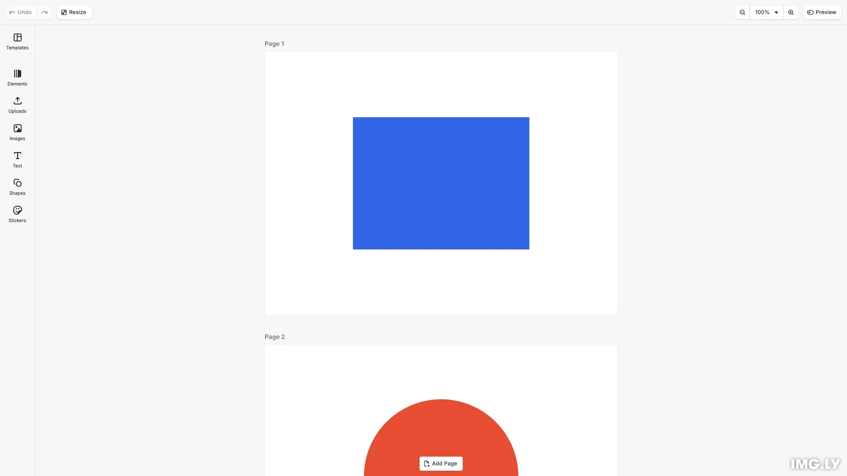Click the Page 1 label
This screenshot has height=476, width=847.
pyautogui.click(x=274, y=43)
